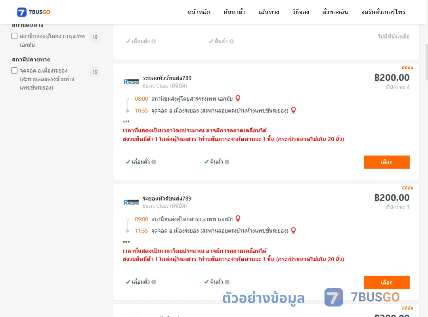Open map pin for 08:00 เอกมัย departure
Screen dimensions: 428x317
(x=238, y=98)
